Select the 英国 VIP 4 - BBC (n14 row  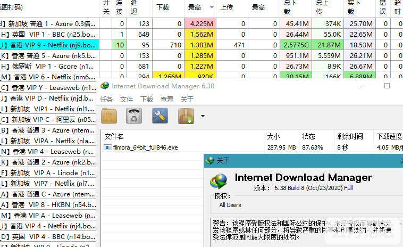pos(48,237)
